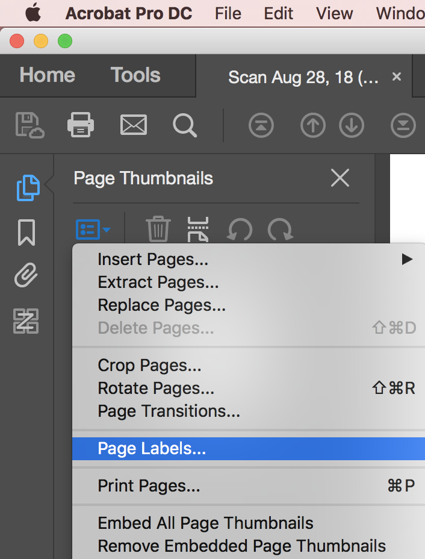
Task: Click the Save to cloud icon
Action: (x=29, y=125)
